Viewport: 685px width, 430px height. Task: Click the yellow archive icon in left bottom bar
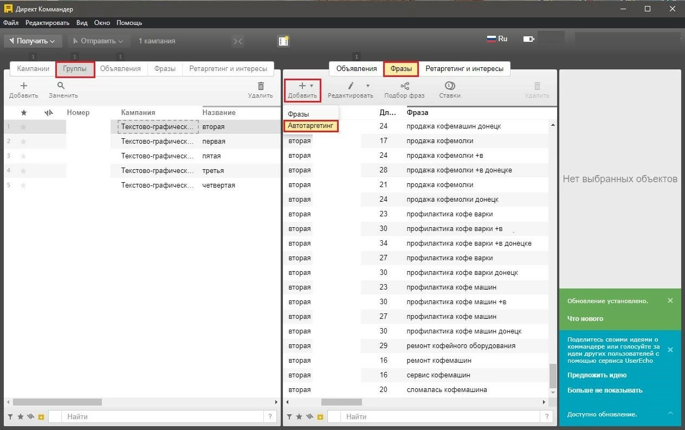41,416
